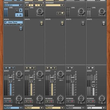Click the Bal knob on the blue track
Image resolution: width=110 pixels, height=110 pixels.
click(x=19, y=99)
